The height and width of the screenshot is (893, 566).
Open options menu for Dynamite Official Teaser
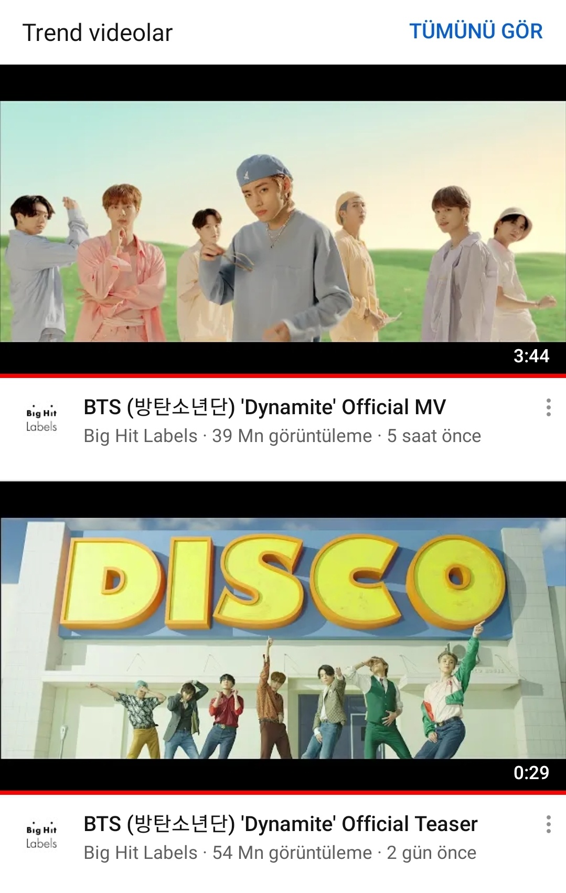pyautogui.click(x=548, y=824)
